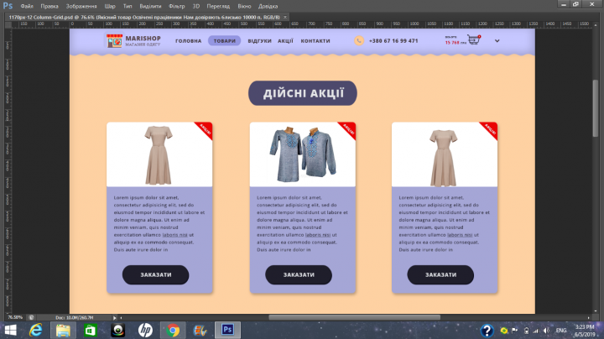The image size is (604, 339).
Task: Click the Doc: 10.0M/260.7M status info
Action: click(75, 317)
